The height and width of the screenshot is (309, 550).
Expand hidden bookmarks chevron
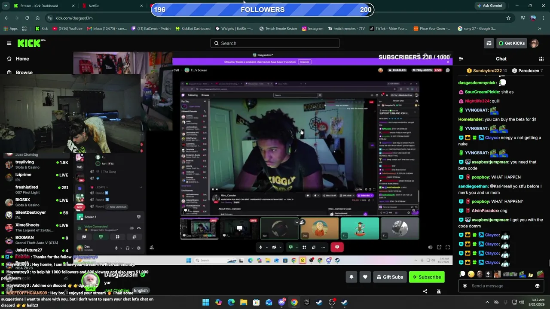click(x=540, y=29)
